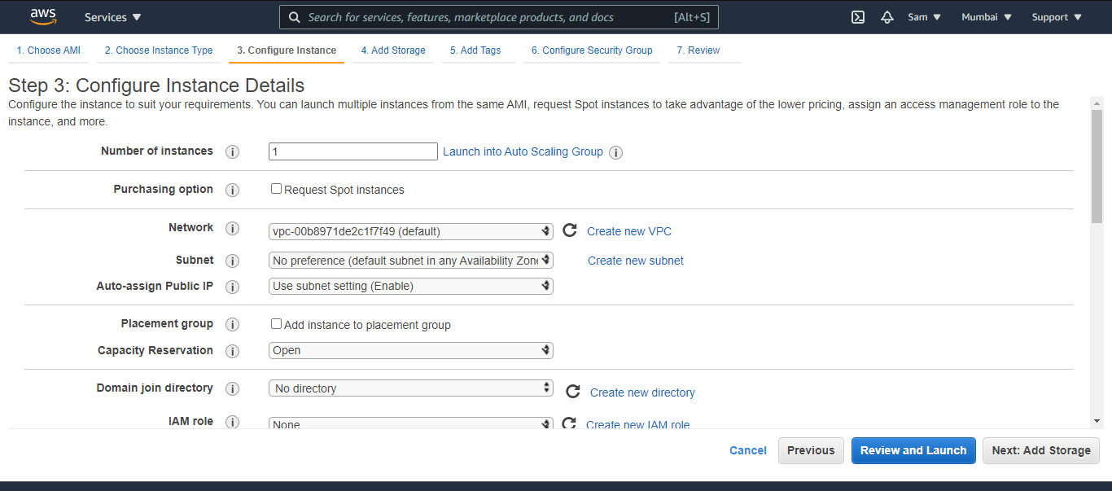Refresh the Network VPC list
This screenshot has height=491, width=1112.
pos(569,230)
